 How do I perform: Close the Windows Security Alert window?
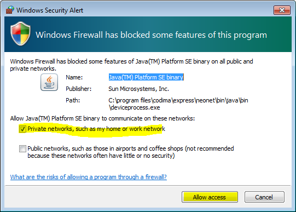[x=282, y=10]
